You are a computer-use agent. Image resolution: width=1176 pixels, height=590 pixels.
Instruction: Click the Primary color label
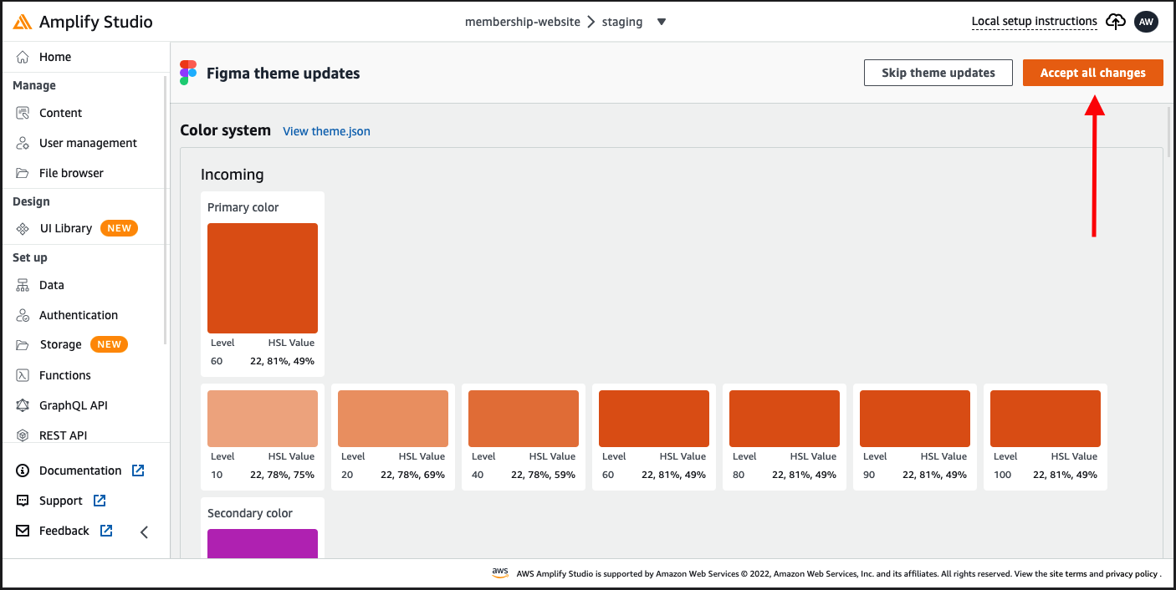[243, 207]
